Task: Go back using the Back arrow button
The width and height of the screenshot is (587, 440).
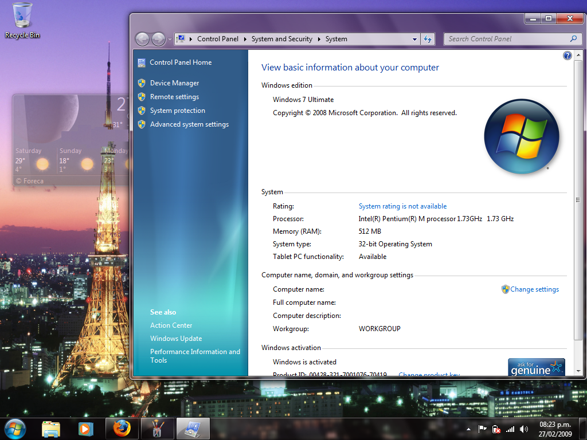Action: click(x=142, y=39)
